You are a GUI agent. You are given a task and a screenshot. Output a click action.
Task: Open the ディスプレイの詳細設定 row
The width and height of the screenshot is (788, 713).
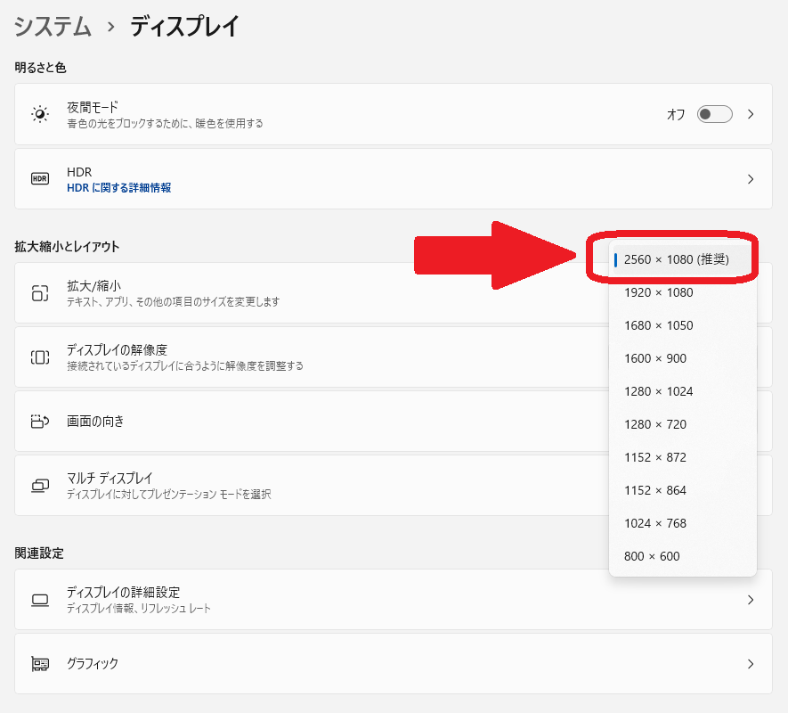click(x=394, y=600)
